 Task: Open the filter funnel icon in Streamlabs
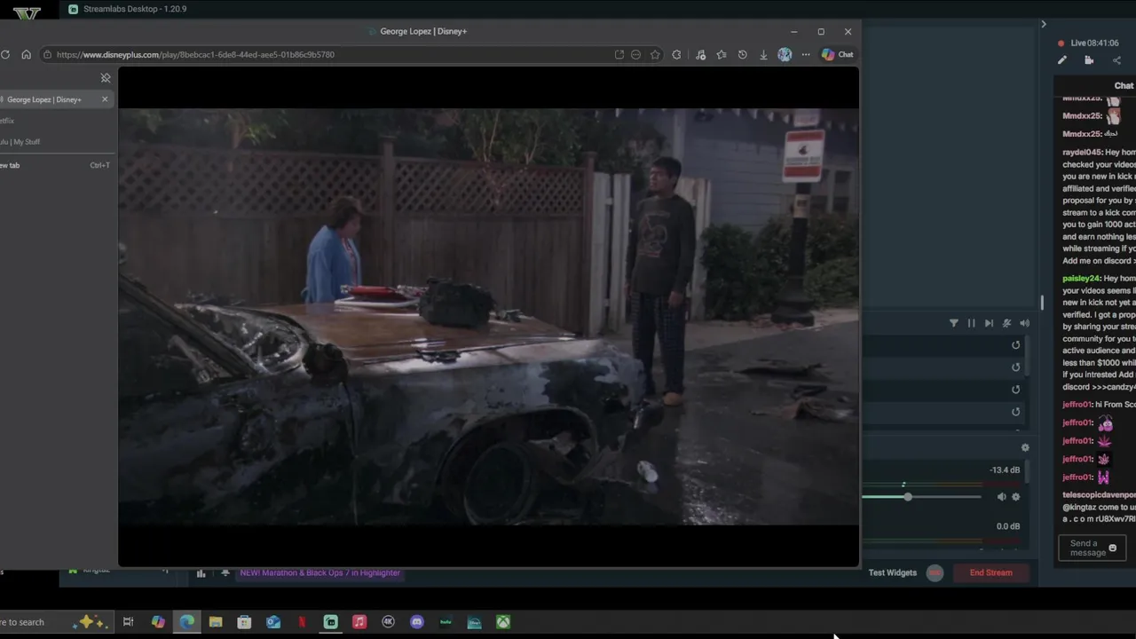pos(954,323)
